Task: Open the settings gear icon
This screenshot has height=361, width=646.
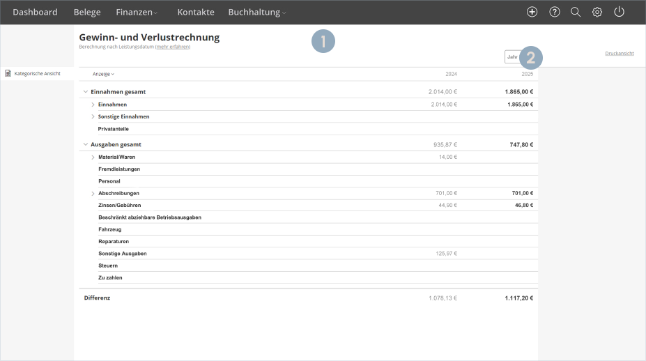Action: click(x=597, y=12)
